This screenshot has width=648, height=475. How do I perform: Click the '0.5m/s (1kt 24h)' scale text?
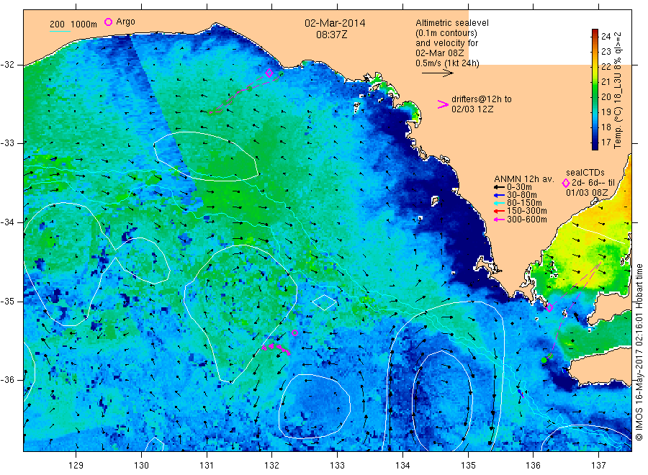tap(447, 63)
